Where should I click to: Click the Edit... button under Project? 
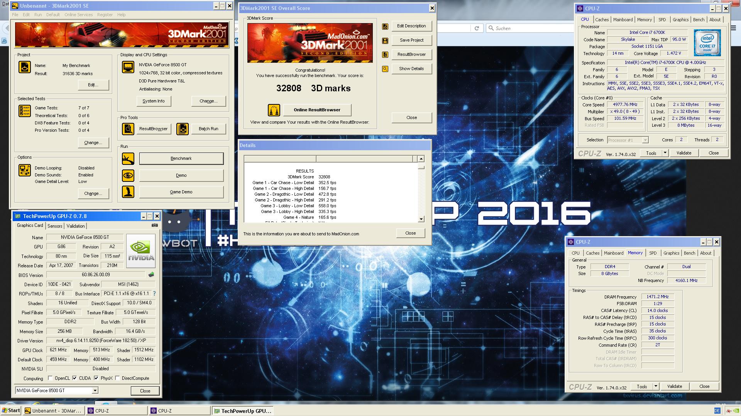[x=93, y=85]
